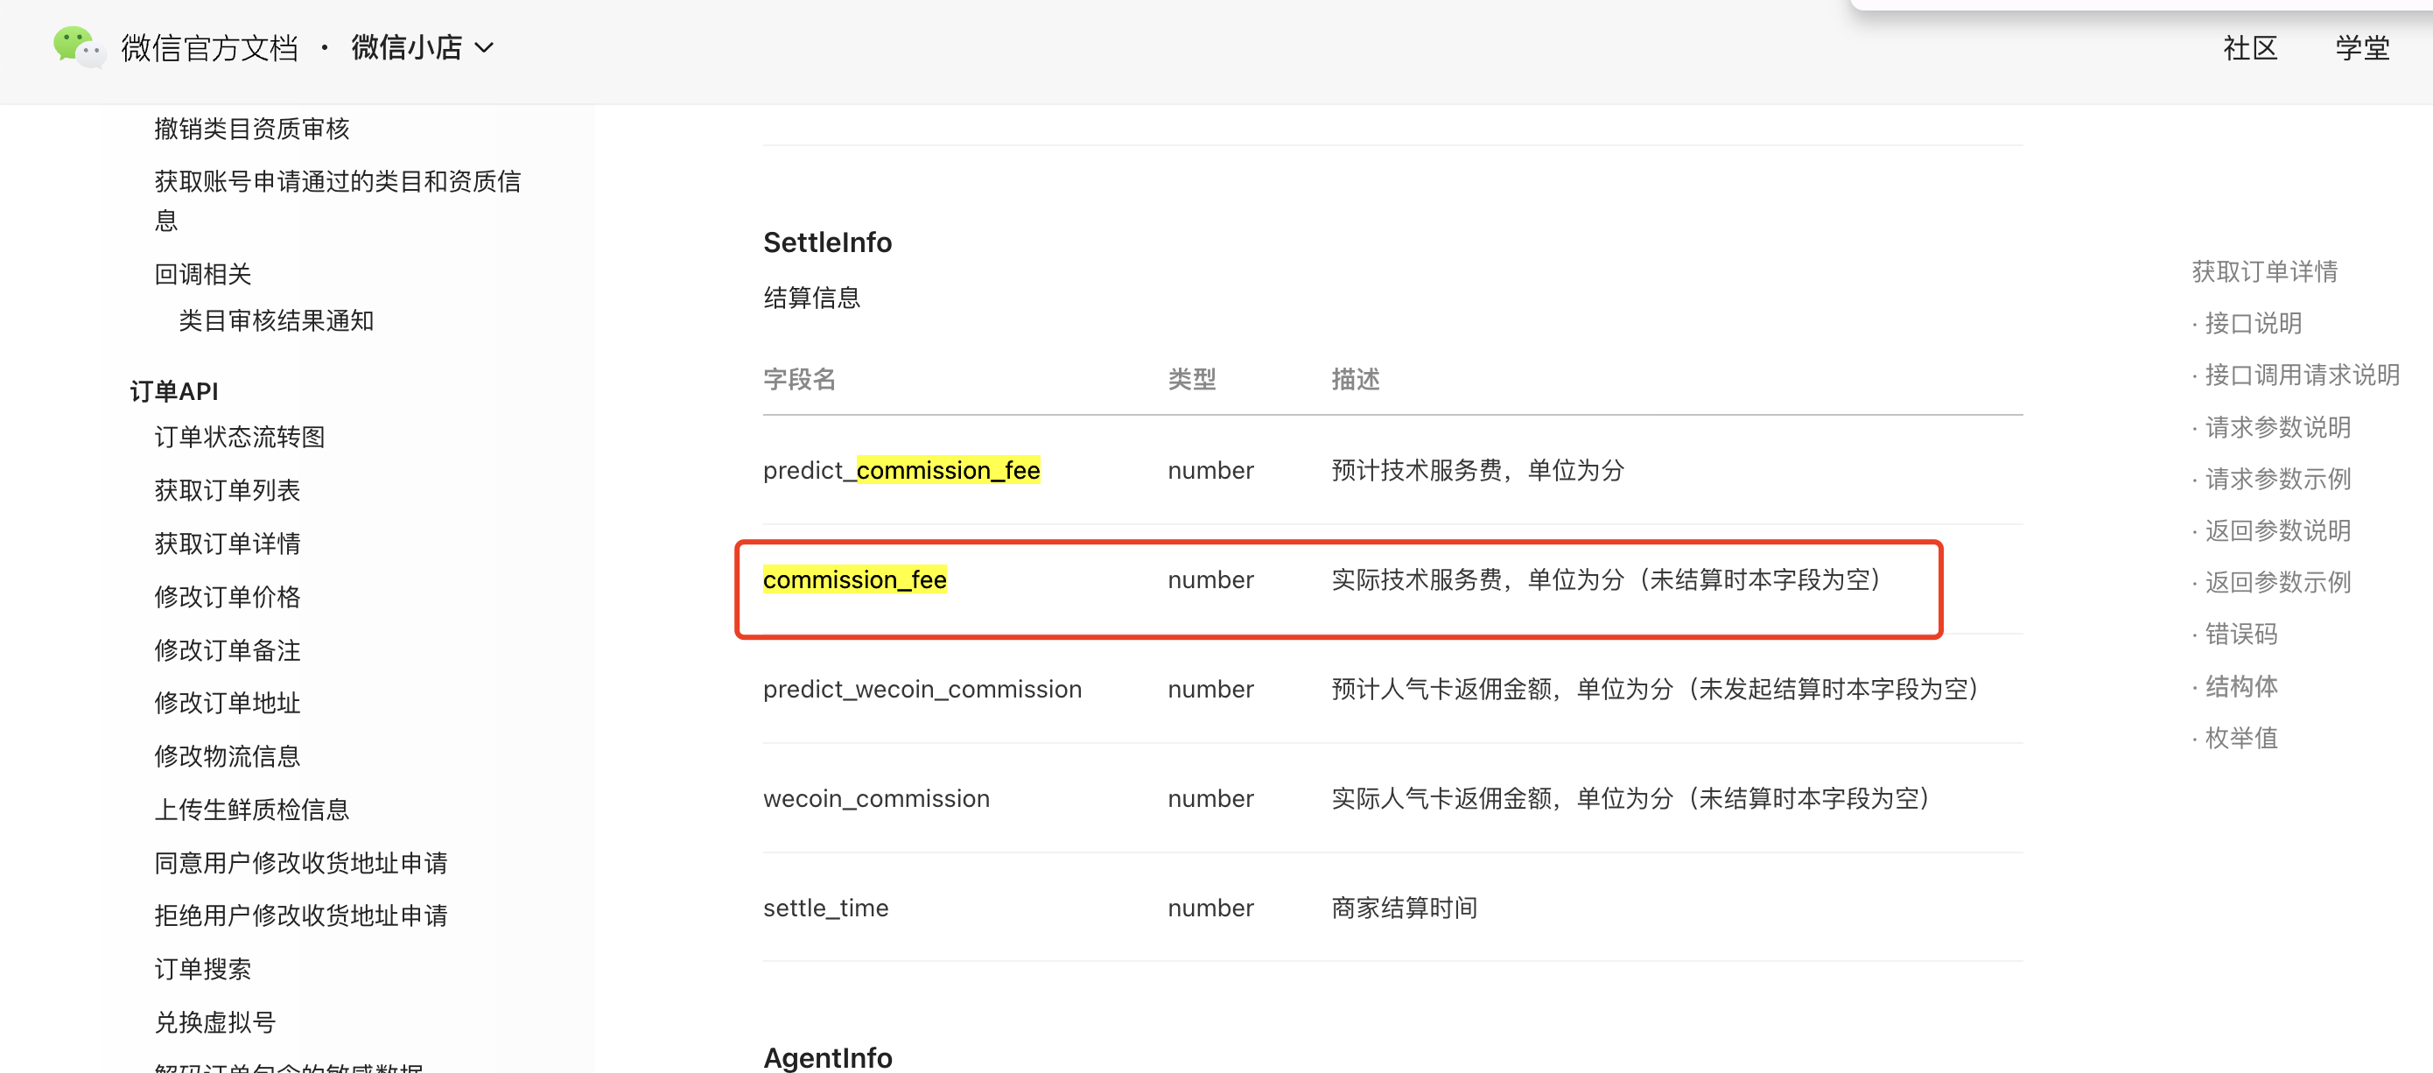
Task: Open 类目审核结果通知 sidebar link
Action: [276, 320]
